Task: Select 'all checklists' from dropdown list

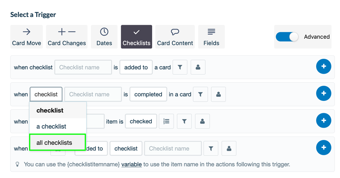Action: coord(58,142)
